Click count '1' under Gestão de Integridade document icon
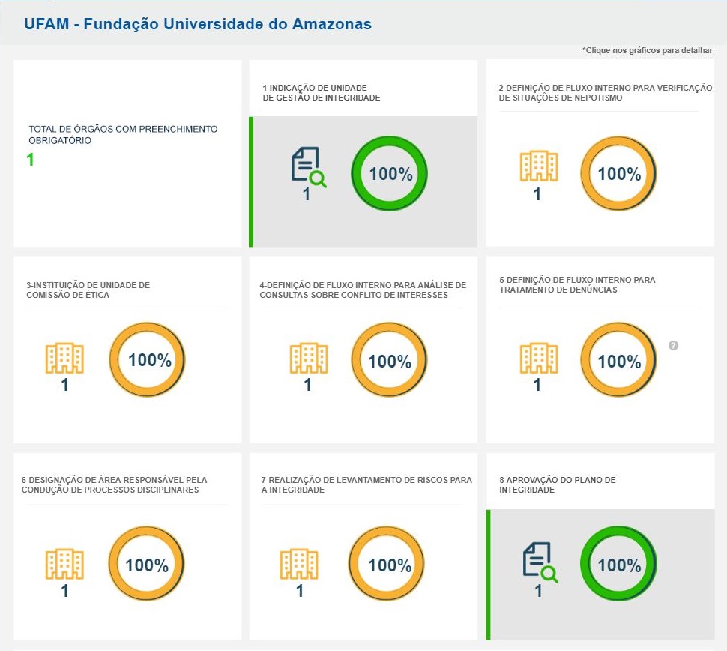 307,194
